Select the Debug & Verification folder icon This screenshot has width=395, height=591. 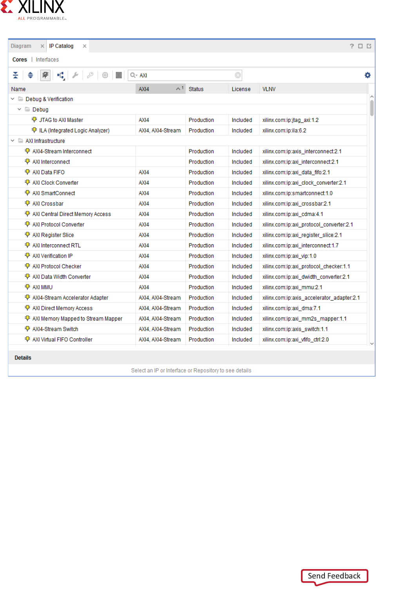point(20,99)
